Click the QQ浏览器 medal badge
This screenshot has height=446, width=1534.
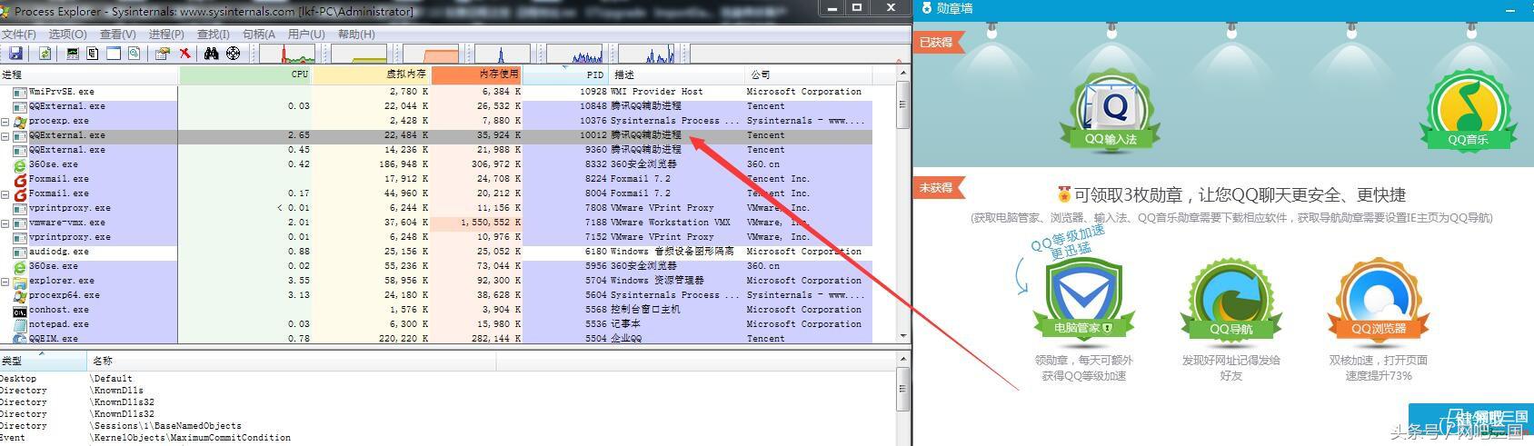(1378, 301)
